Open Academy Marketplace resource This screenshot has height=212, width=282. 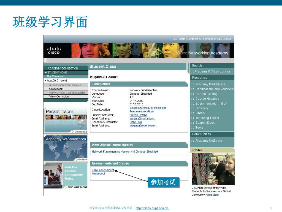tap(210, 84)
